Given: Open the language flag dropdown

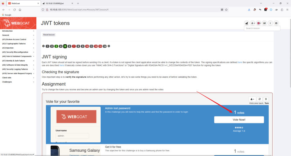Looking at the screenshot, I should [258, 23].
